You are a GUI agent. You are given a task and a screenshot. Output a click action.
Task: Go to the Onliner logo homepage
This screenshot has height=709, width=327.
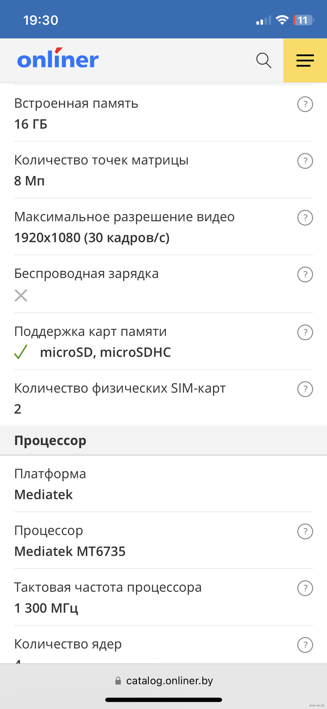pos(58,59)
